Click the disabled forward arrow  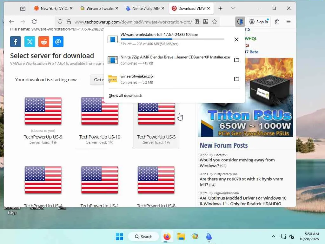23,22
